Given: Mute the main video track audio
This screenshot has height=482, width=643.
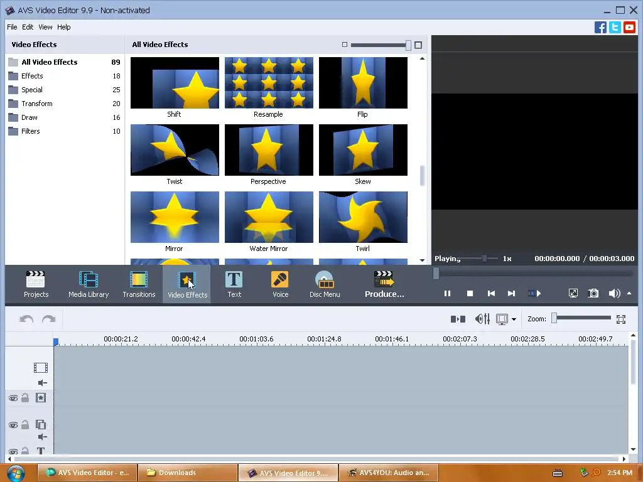Looking at the screenshot, I should tap(42, 383).
